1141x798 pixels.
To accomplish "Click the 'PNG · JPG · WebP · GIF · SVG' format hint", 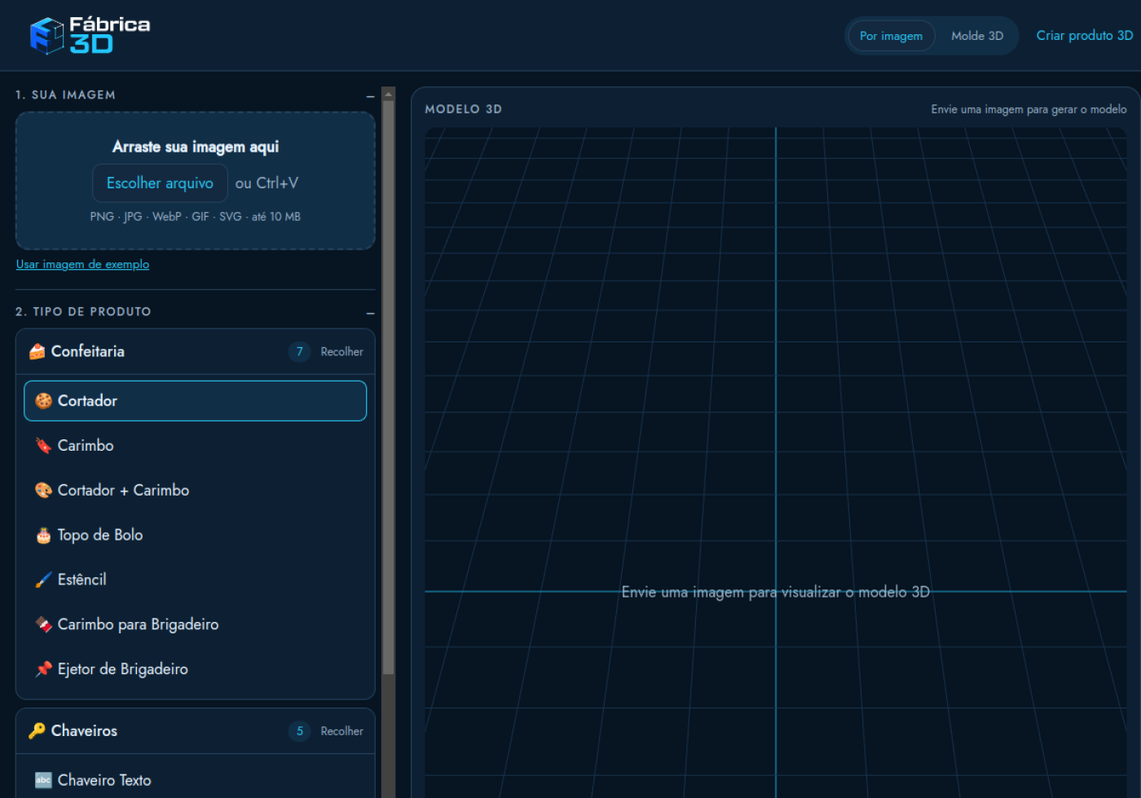I will (x=196, y=217).
